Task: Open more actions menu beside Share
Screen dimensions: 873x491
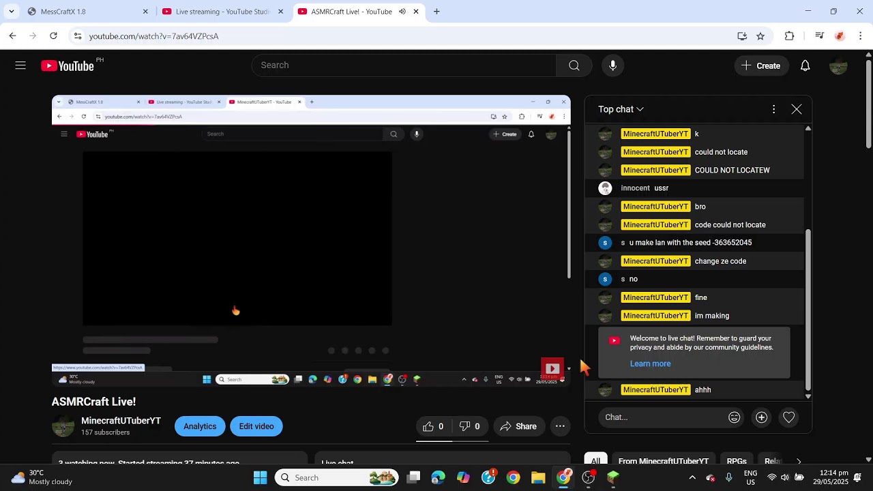Action: 560,426
